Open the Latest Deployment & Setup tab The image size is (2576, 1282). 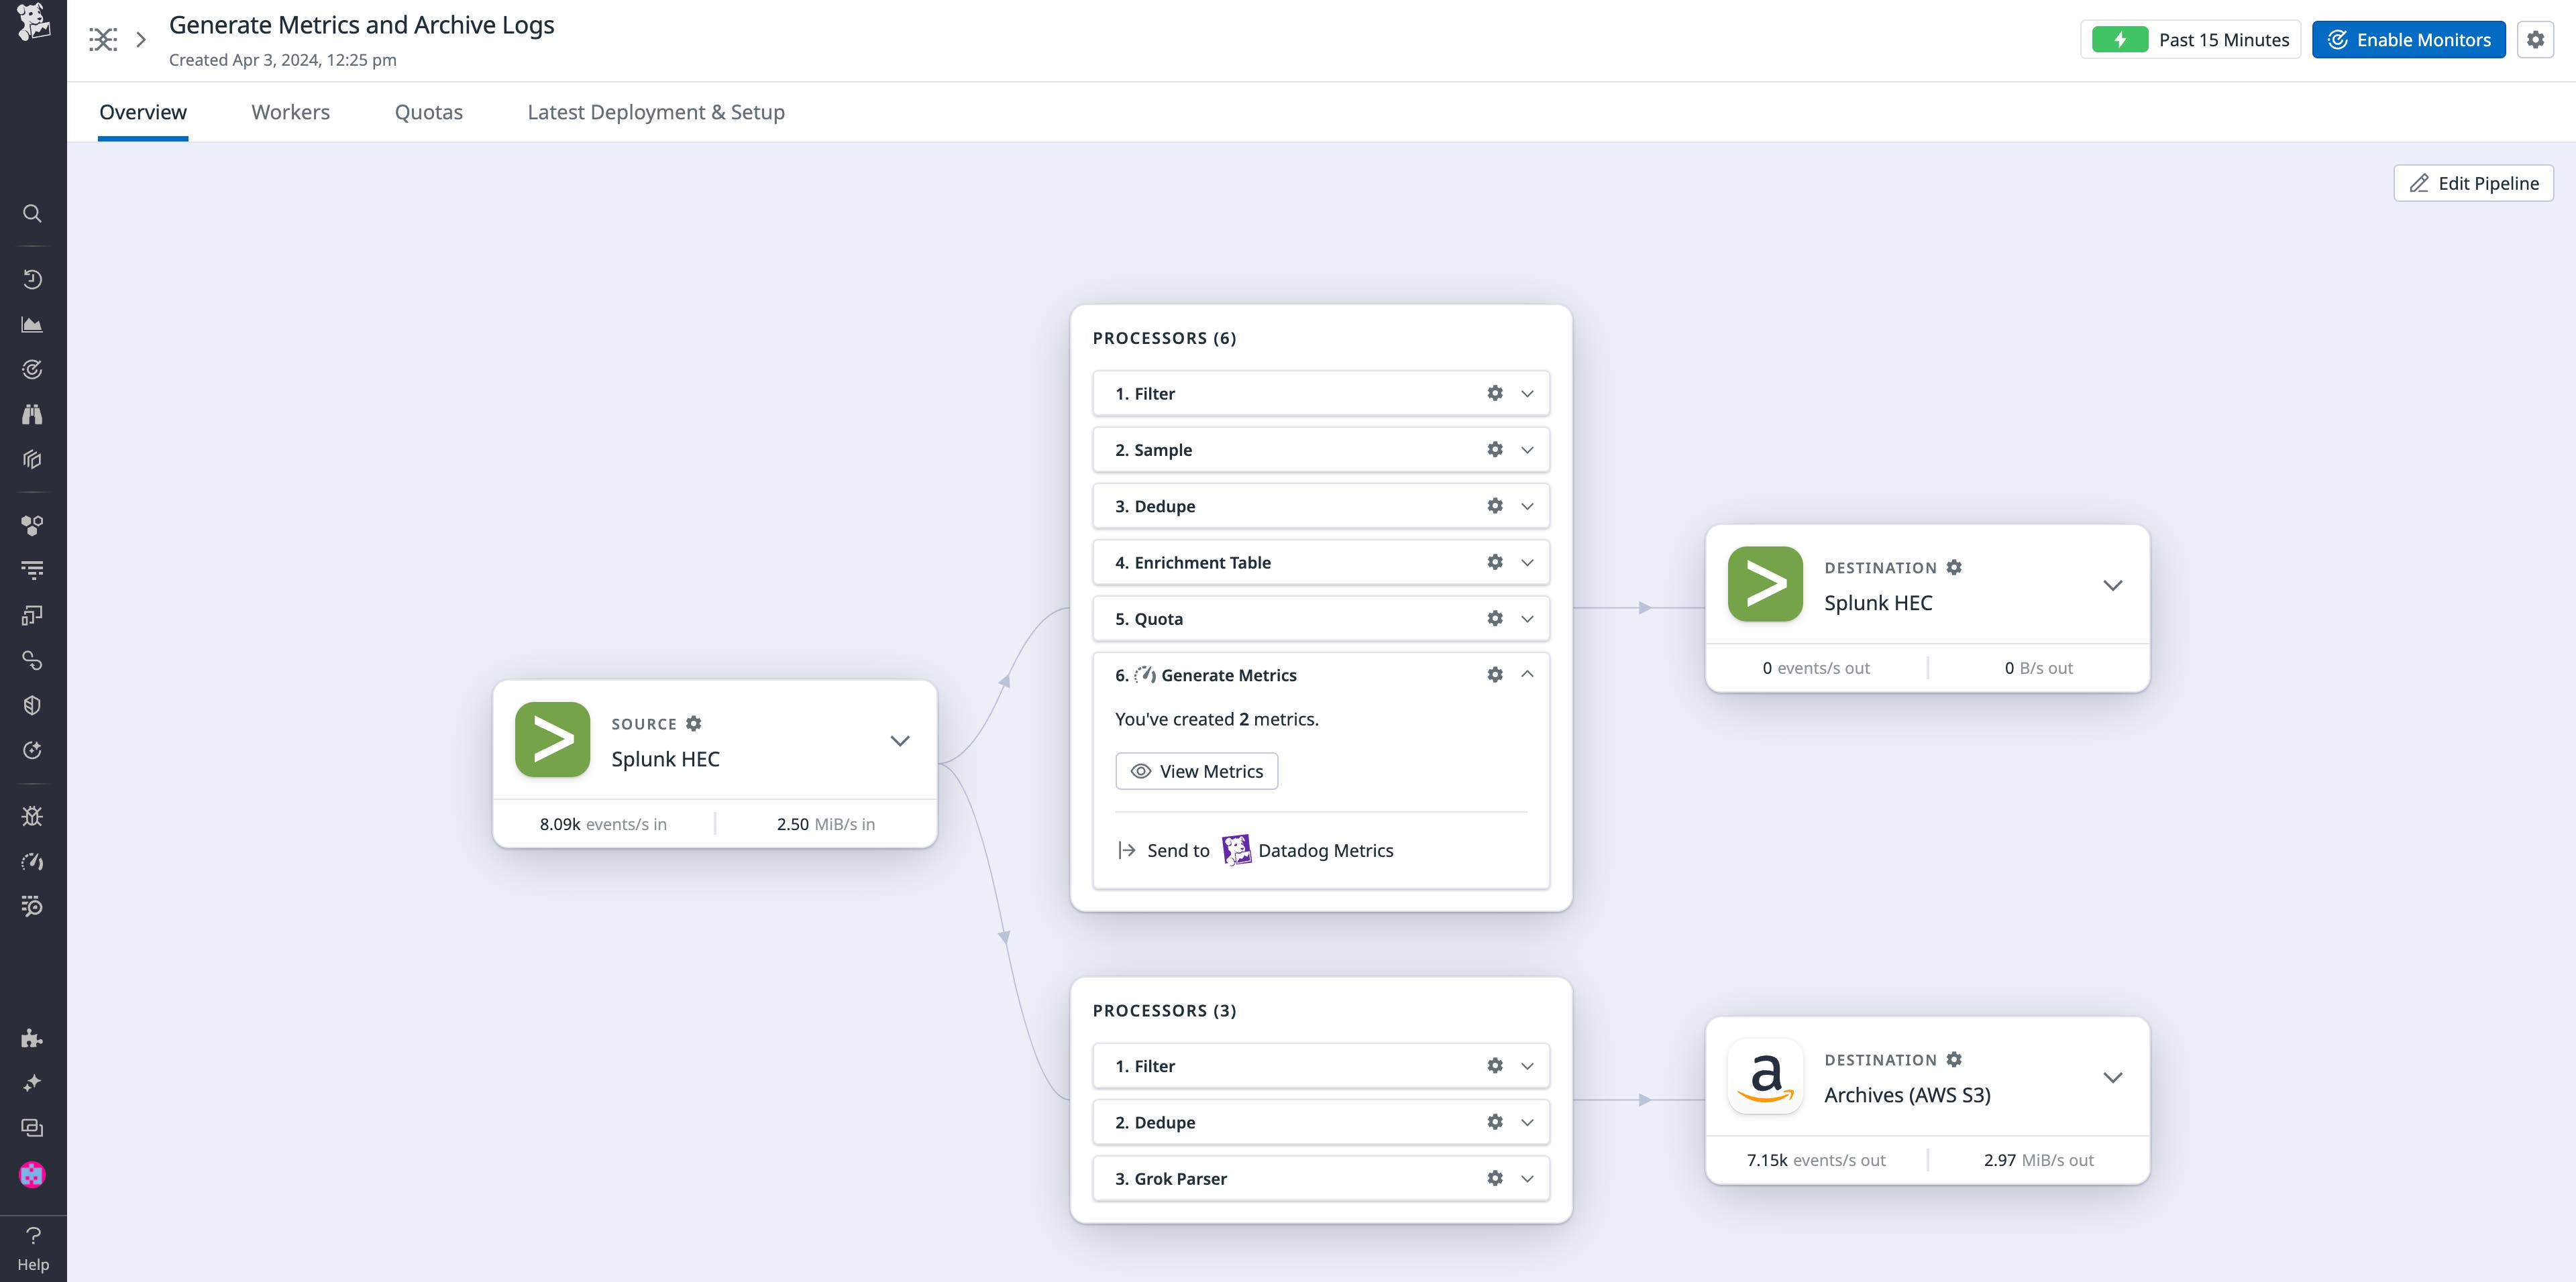coord(656,112)
